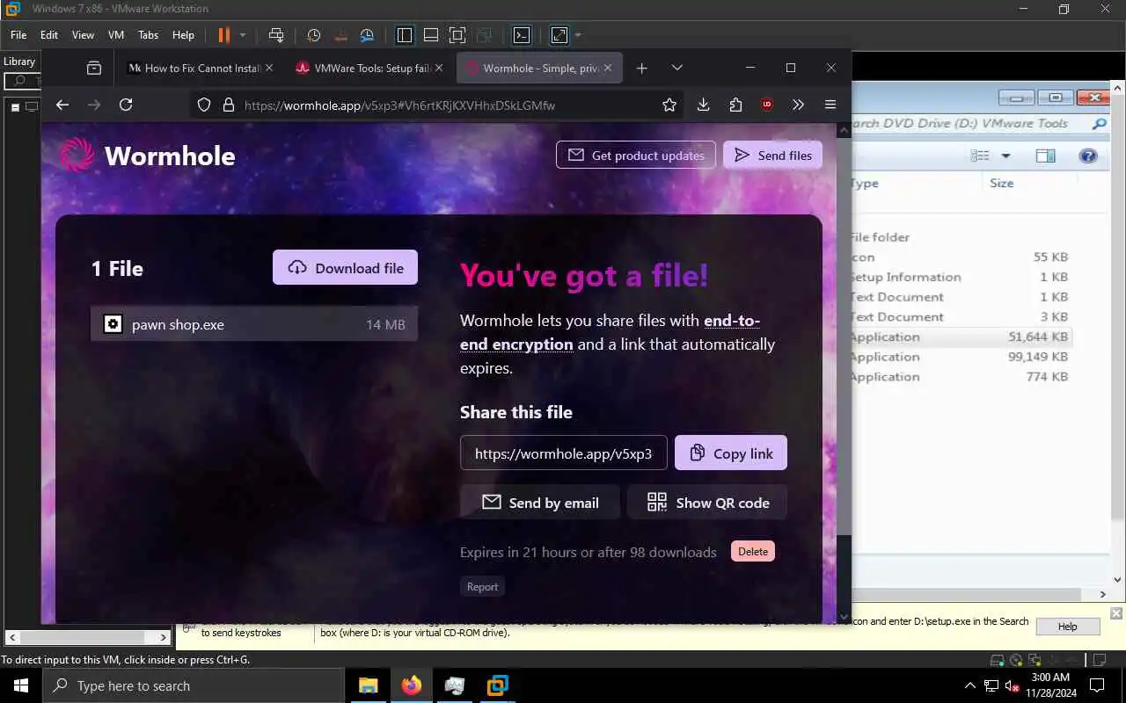Click the Download file button
The width and height of the screenshot is (1126, 703).
pyautogui.click(x=345, y=268)
